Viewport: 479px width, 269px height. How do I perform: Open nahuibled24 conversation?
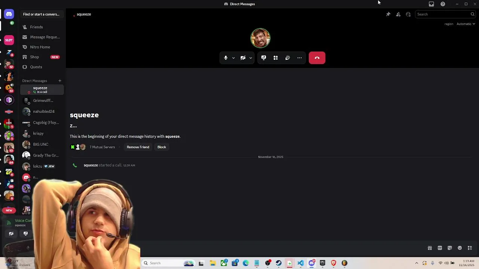coord(42,111)
